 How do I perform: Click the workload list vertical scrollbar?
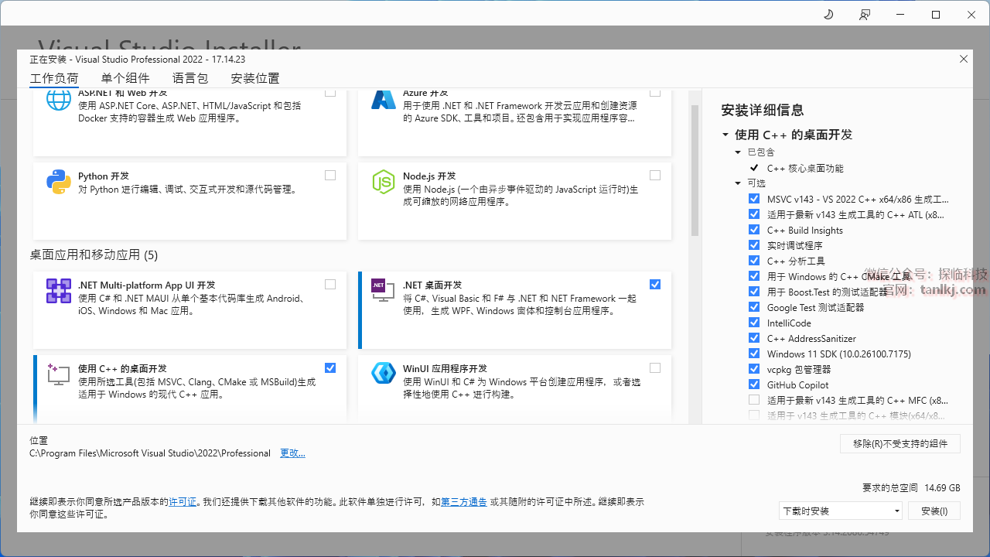pos(695,170)
